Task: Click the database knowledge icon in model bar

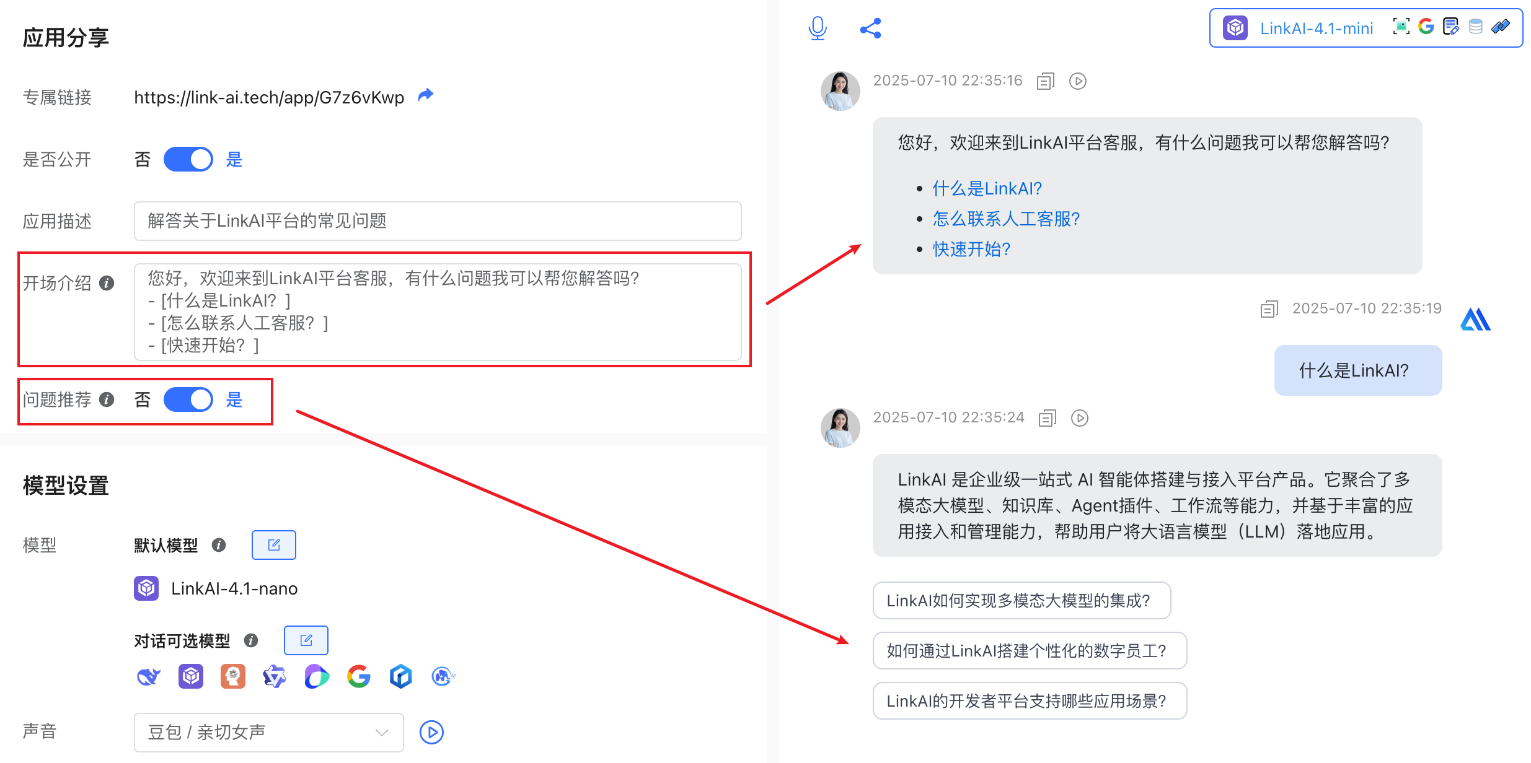Action: coord(1476,27)
